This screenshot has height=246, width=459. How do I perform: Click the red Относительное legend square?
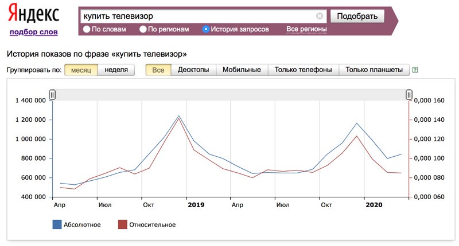click(123, 224)
